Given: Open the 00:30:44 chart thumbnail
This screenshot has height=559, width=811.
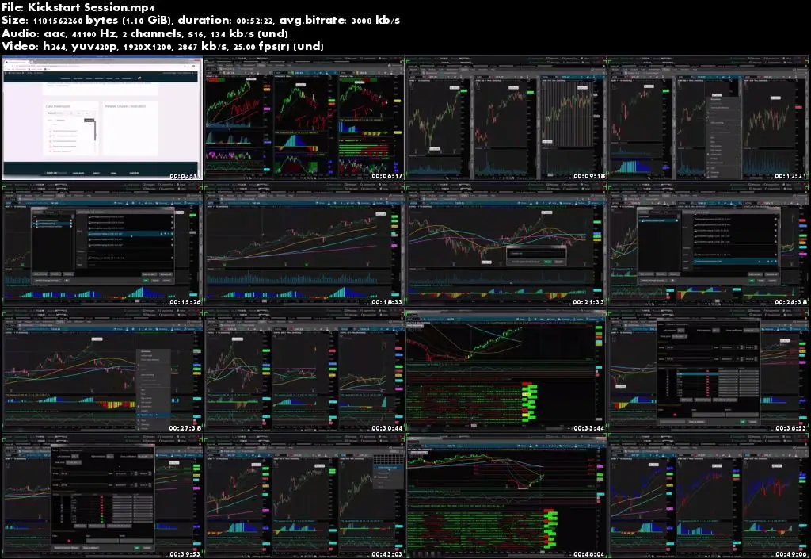Looking at the screenshot, I should click(304, 370).
